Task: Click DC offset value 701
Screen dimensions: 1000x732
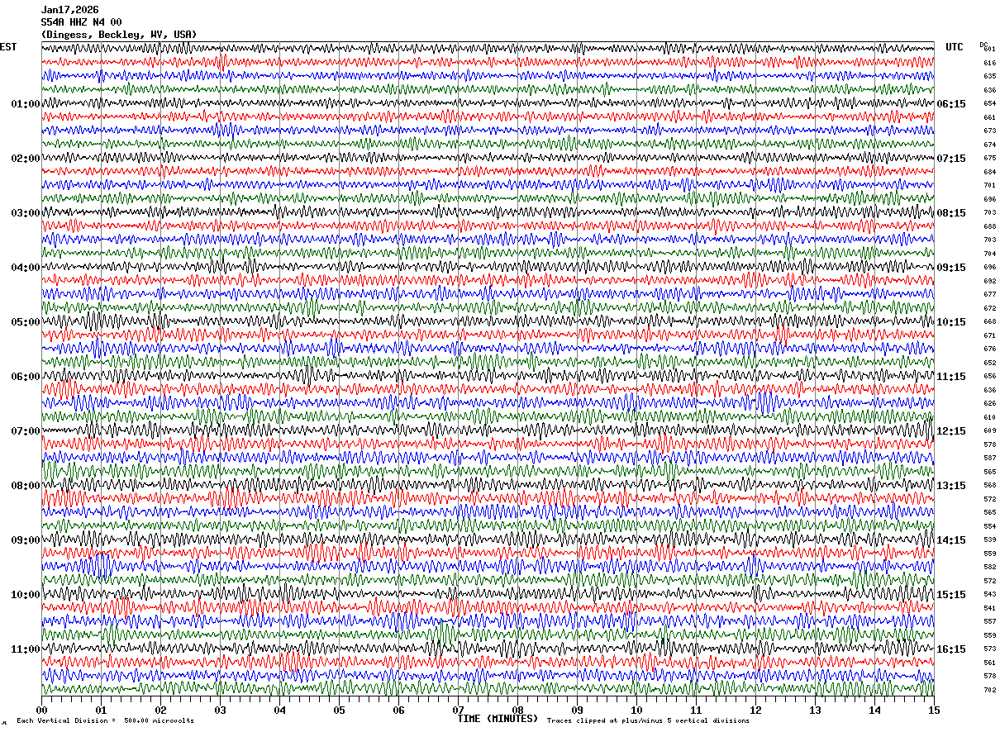Action: tap(990, 185)
